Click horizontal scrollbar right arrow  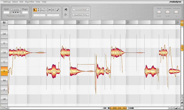(x=173, y=108)
